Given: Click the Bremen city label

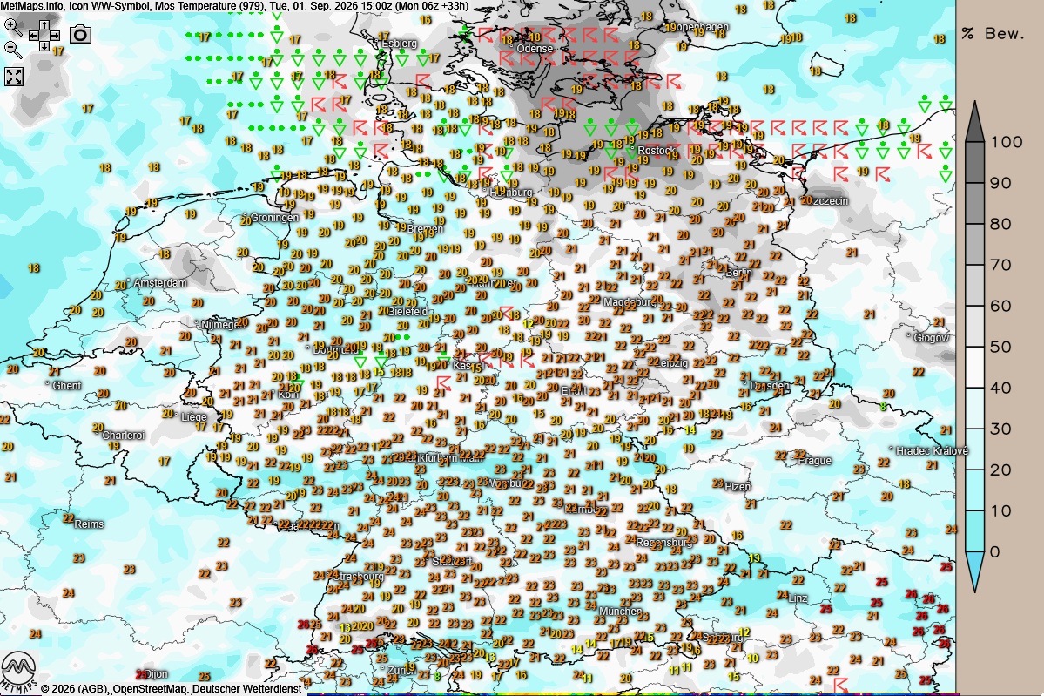Looking at the screenshot, I should coord(425,229).
